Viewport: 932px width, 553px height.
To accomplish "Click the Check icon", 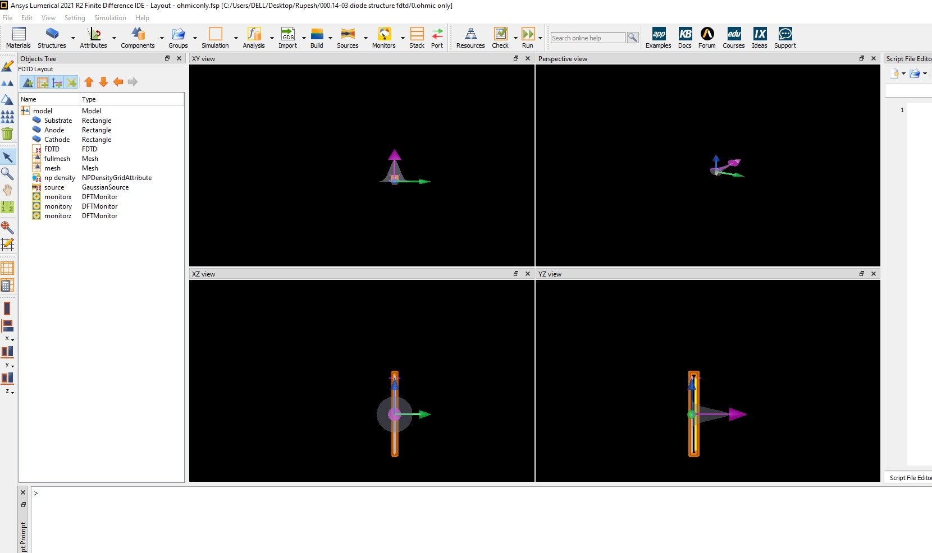I will coord(500,38).
